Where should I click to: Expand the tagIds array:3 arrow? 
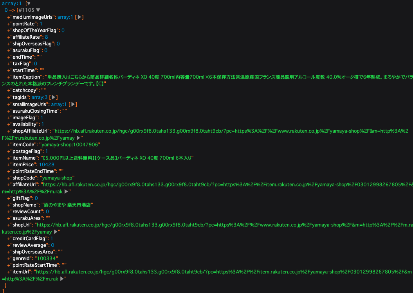click(x=54, y=97)
